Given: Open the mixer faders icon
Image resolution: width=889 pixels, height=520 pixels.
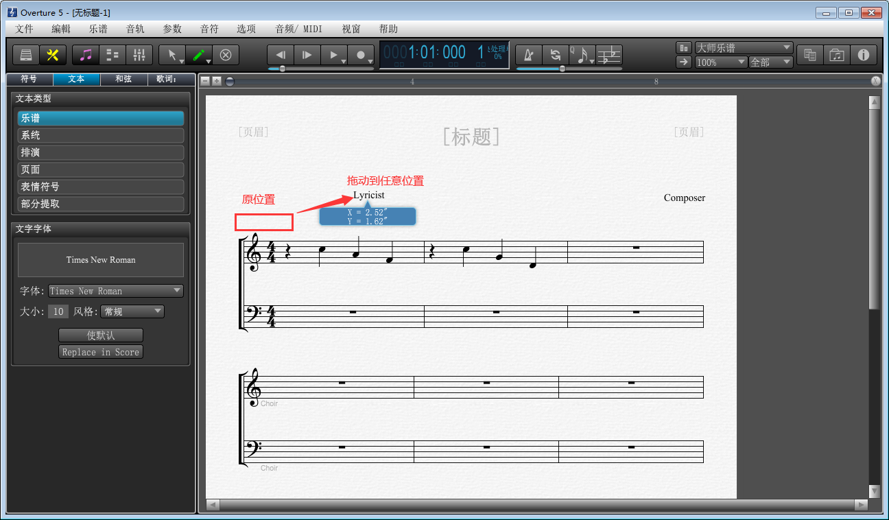Looking at the screenshot, I should click(x=139, y=55).
